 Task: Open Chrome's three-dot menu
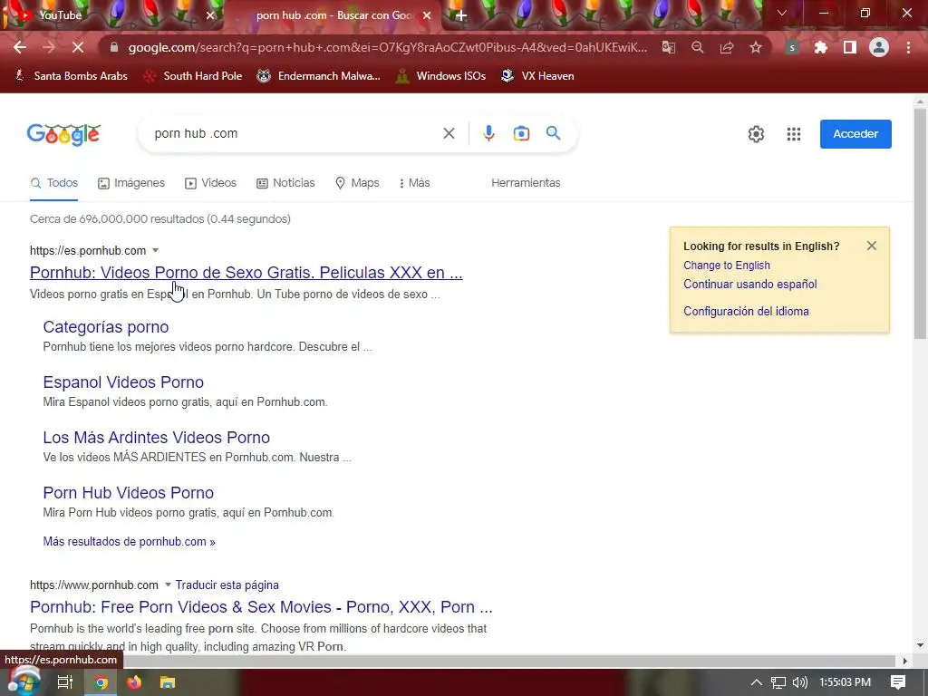click(x=908, y=47)
